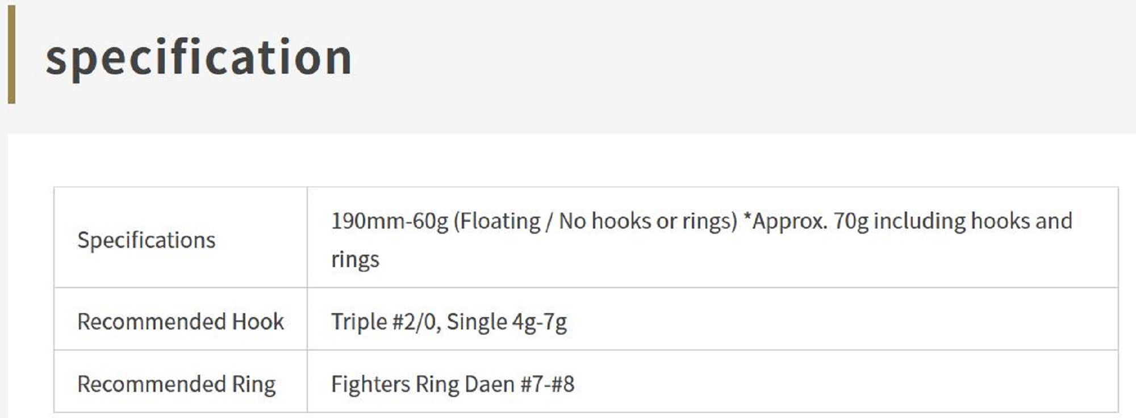The height and width of the screenshot is (418, 1136).
Task: Click the "Recommended Hook" row label
Action: 180,322
